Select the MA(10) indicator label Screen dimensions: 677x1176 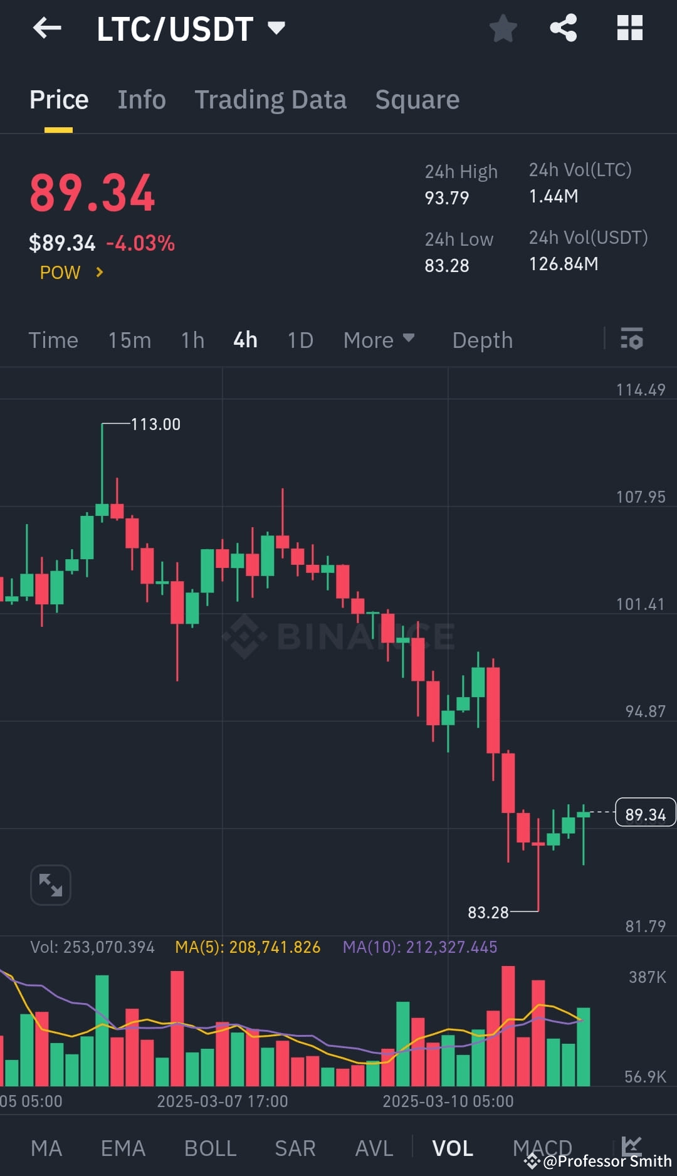pyautogui.click(x=420, y=948)
